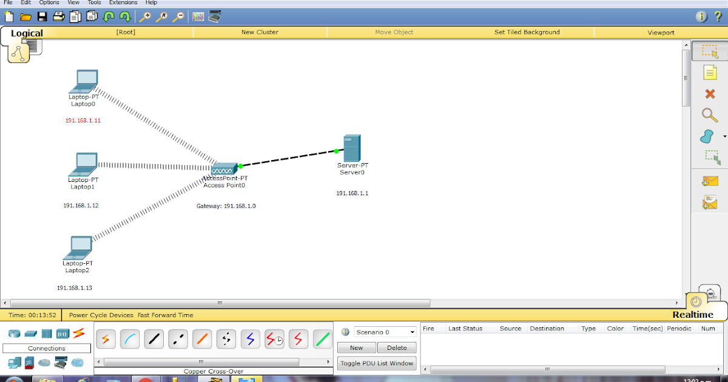Screen dimensions: 728x382
Task: Open the Extensions menu
Action: point(123,2)
